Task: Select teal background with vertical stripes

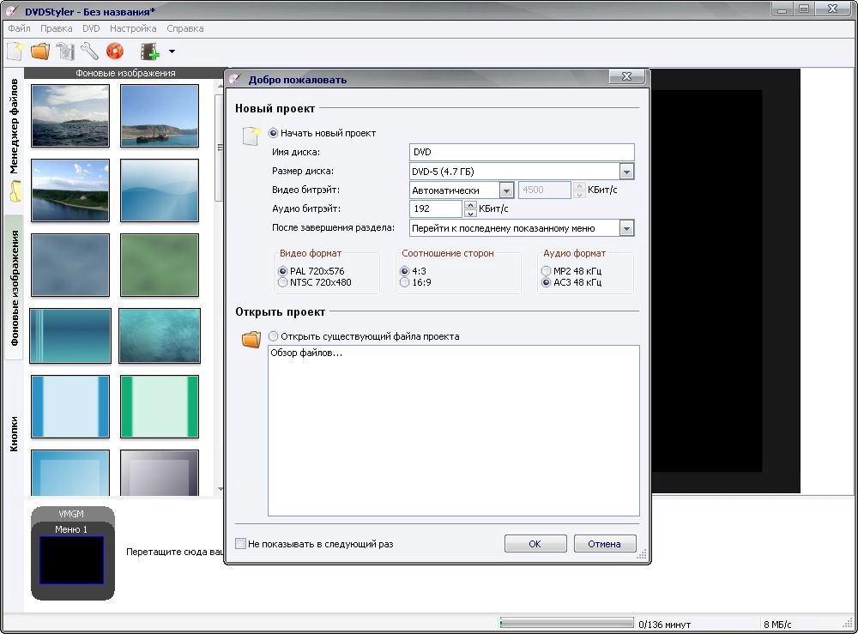Action: [x=70, y=335]
